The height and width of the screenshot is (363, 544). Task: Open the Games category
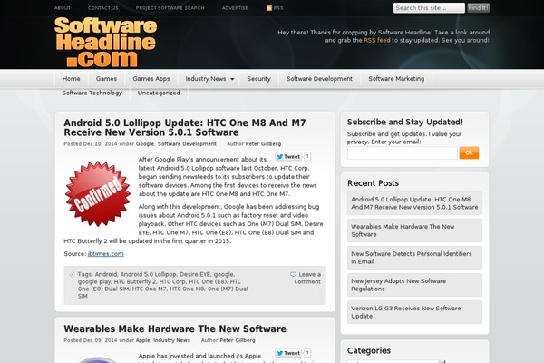coord(106,79)
